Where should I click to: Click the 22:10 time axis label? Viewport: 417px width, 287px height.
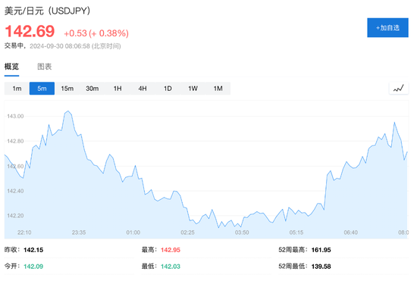(x=24, y=232)
